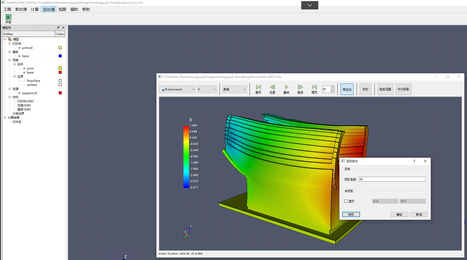
Task: Click the color swatch for print.stl
Action: (x=60, y=48)
